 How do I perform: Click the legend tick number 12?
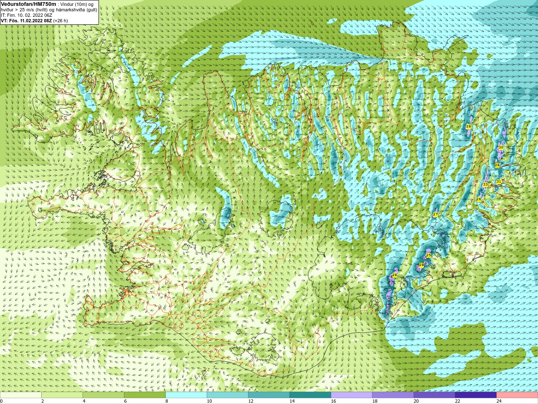[251, 401]
